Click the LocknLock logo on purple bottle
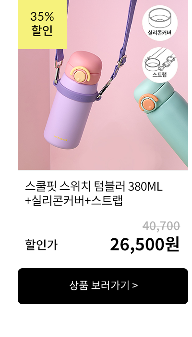192x337 pixels. (x=60, y=138)
